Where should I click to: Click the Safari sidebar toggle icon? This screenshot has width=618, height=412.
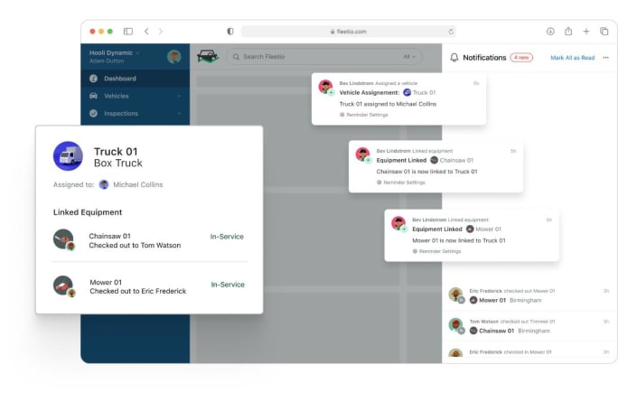coord(127,31)
